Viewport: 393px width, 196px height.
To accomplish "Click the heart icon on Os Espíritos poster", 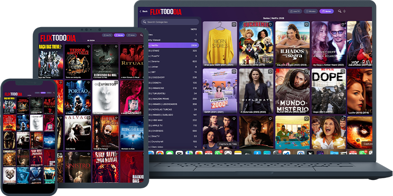I will click(x=116, y=83).
